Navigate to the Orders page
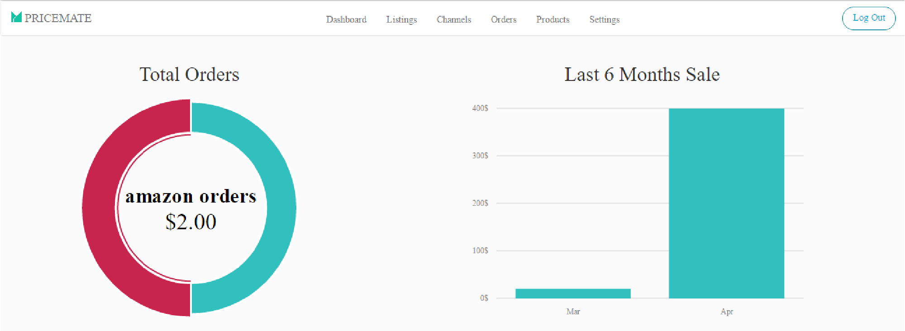 pyautogui.click(x=504, y=19)
